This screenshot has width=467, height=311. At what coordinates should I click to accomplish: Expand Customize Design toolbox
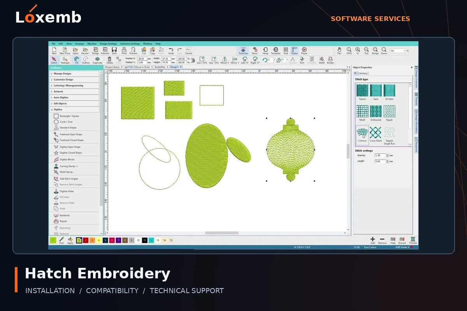pos(74,80)
